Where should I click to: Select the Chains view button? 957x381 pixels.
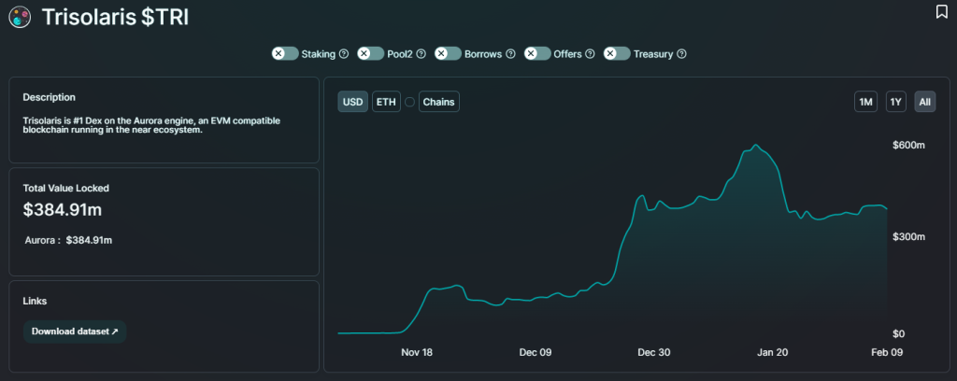(x=439, y=102)
